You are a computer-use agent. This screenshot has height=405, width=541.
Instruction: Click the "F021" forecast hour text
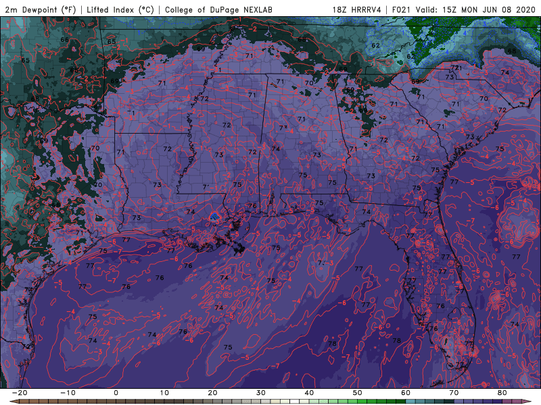tap(402, 9)
